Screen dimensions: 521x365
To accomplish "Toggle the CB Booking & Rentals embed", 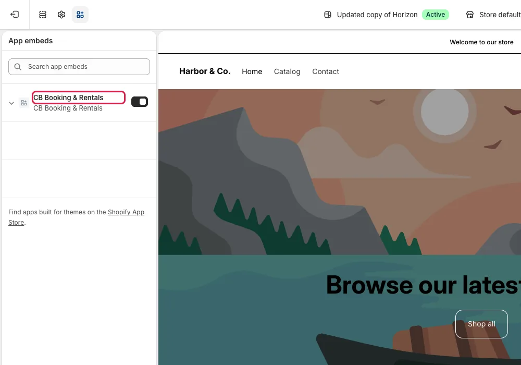I will point(140,102).
